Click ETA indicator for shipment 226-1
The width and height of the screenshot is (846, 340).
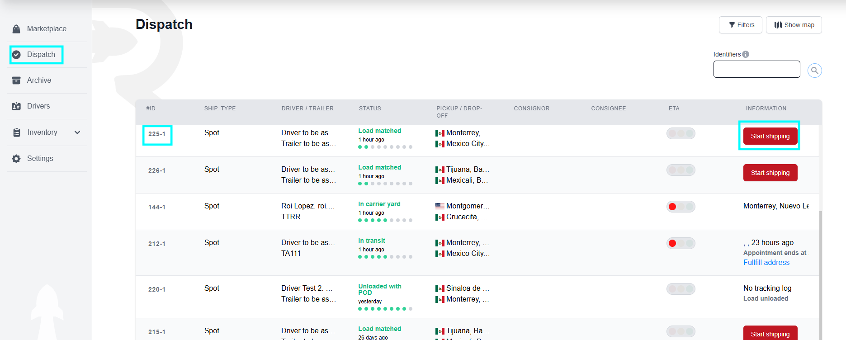[681, 170]
